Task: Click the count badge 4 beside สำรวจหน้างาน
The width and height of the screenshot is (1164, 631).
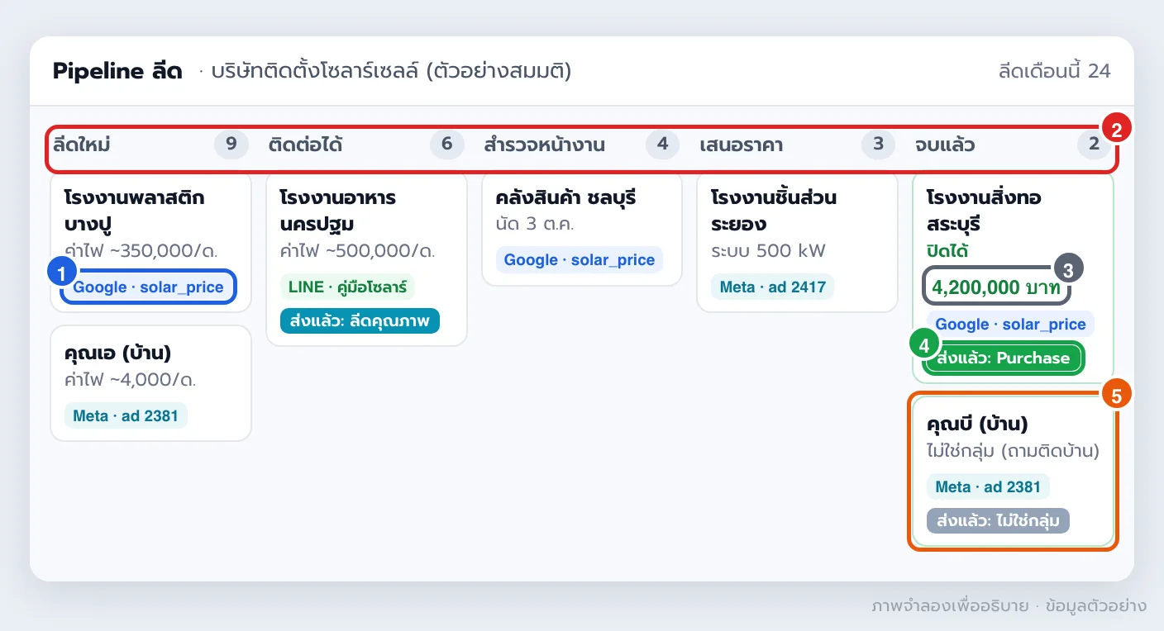Action: (x=662, y=145)
